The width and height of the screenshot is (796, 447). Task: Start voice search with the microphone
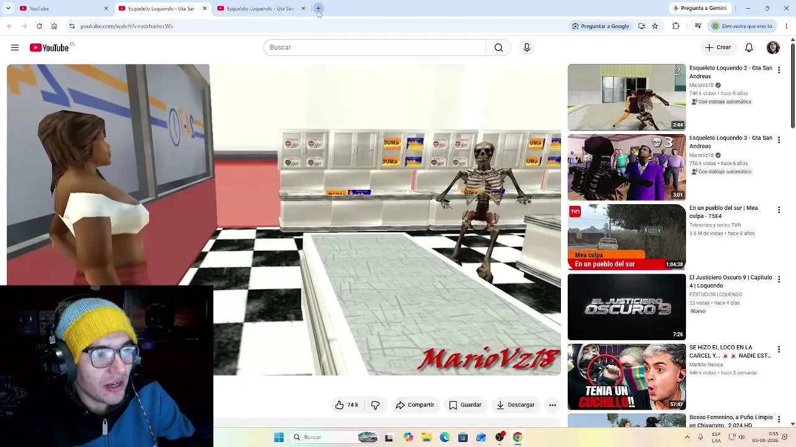pyautogui.click(x=527, y=47)
